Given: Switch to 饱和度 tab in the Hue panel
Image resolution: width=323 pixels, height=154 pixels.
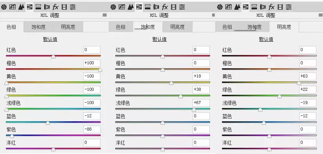Looking at the screenshot, I should (39, 27).
